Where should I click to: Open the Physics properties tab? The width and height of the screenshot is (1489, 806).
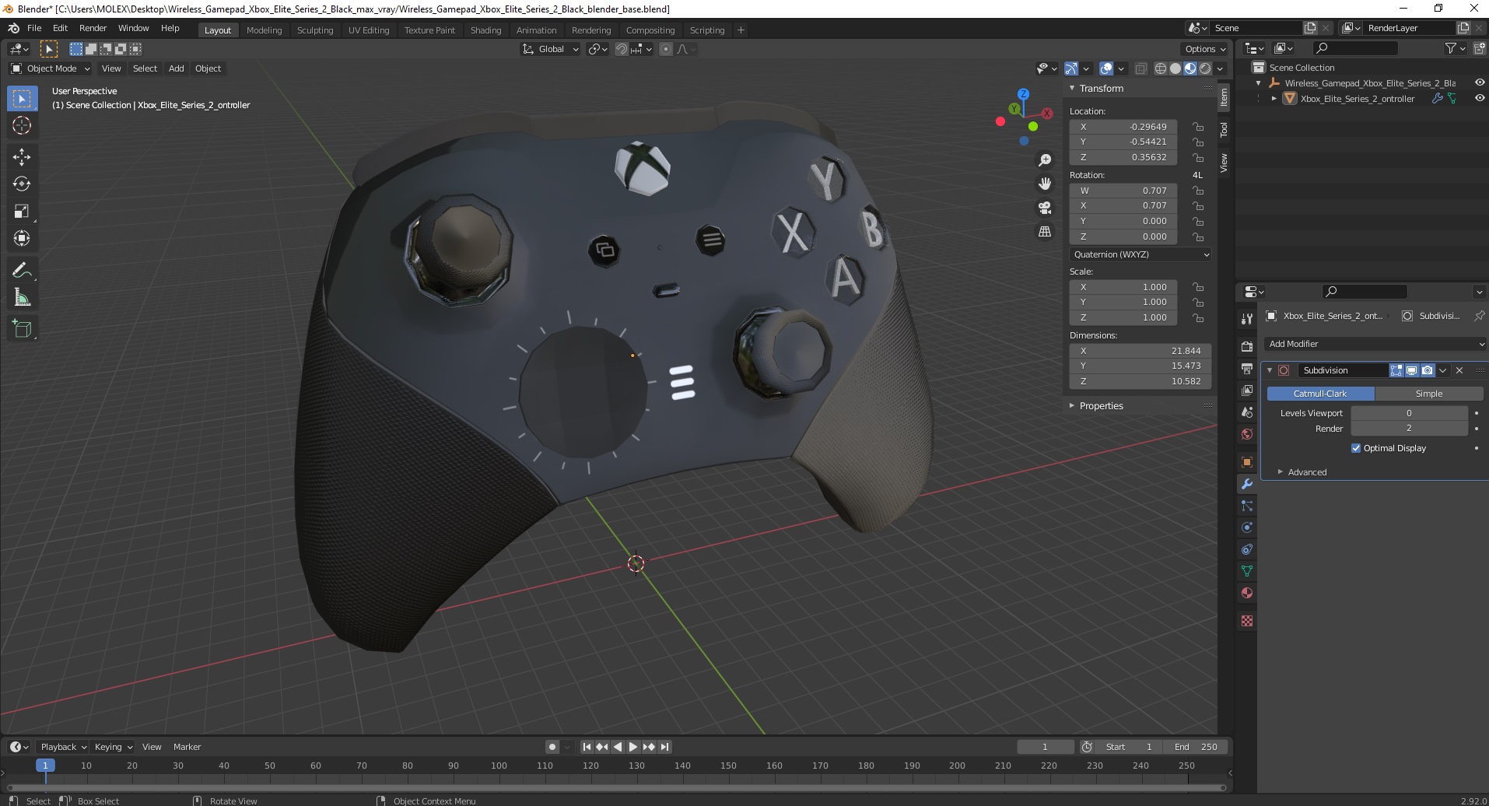(1247, 527)
